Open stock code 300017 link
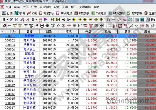Screen dimensions: 156x110 [x=10, y=107]
